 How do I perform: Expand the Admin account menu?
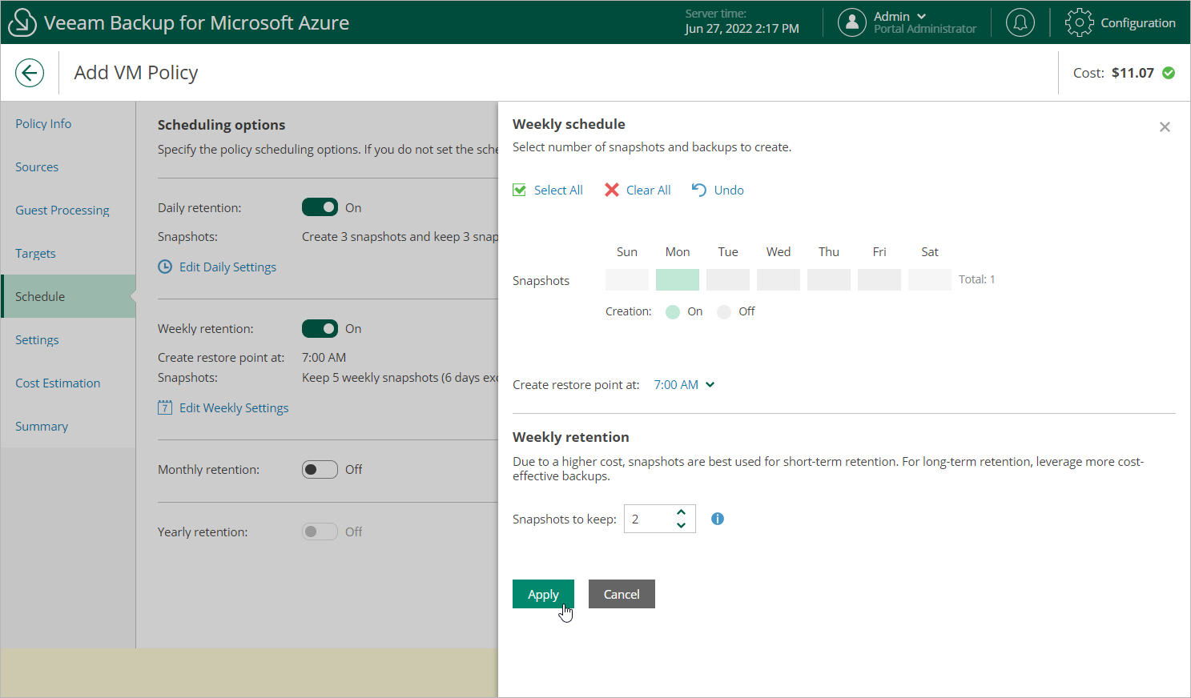921,16
